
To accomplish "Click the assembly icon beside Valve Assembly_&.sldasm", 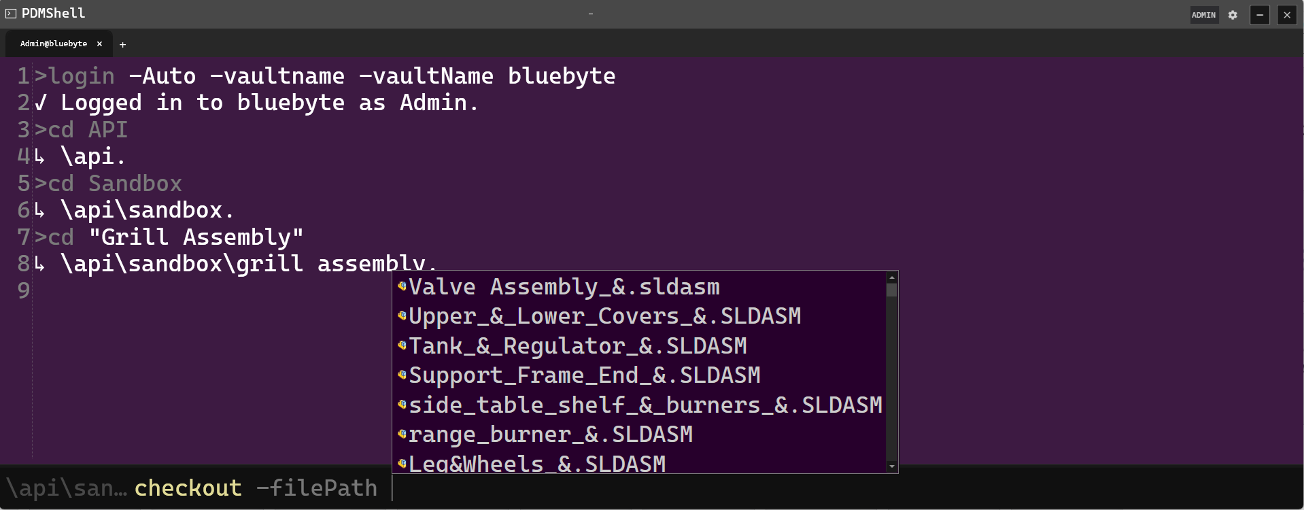I will [x=402, y=286].
